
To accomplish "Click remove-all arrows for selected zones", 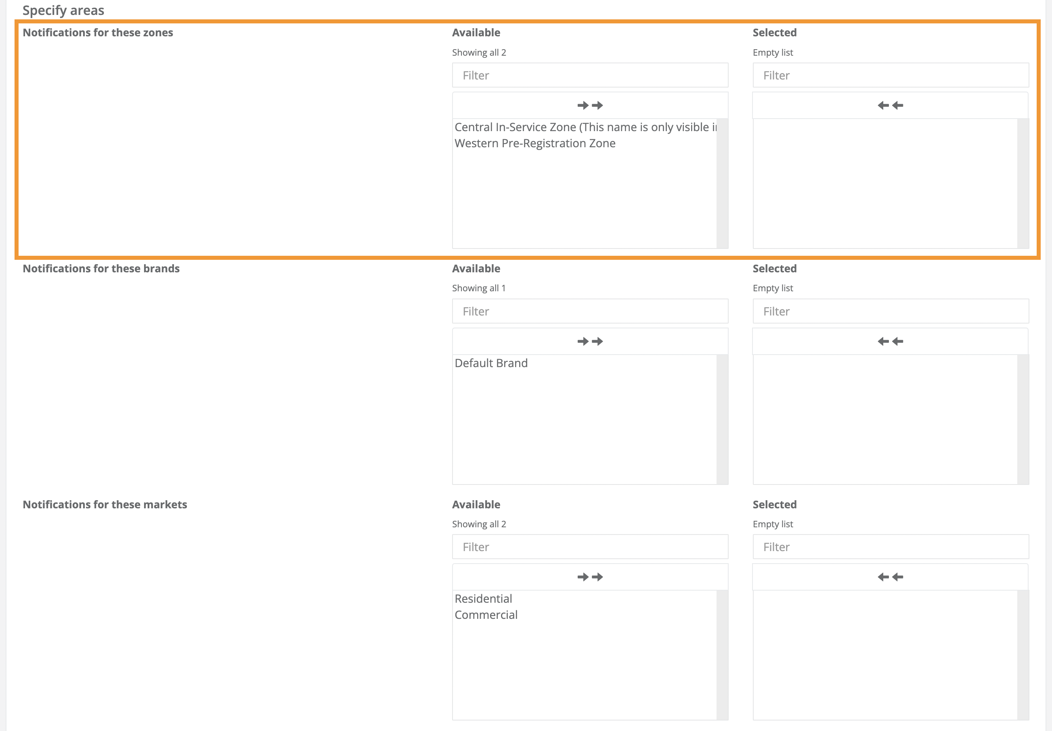I will tap(890, 105).
